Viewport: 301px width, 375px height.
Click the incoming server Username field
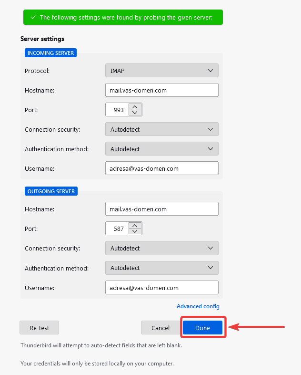(162, 168)
